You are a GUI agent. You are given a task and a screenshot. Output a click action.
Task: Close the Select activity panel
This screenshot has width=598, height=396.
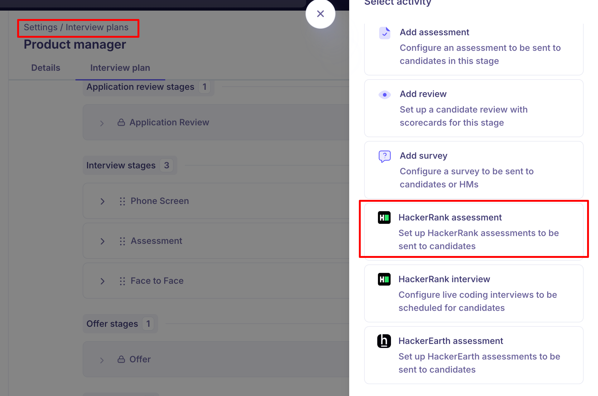[320, 14]
